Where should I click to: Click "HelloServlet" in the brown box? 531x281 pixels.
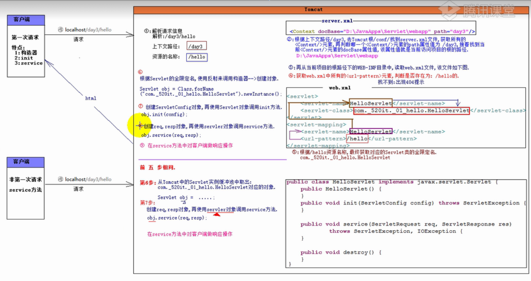[x=371, y=103]
